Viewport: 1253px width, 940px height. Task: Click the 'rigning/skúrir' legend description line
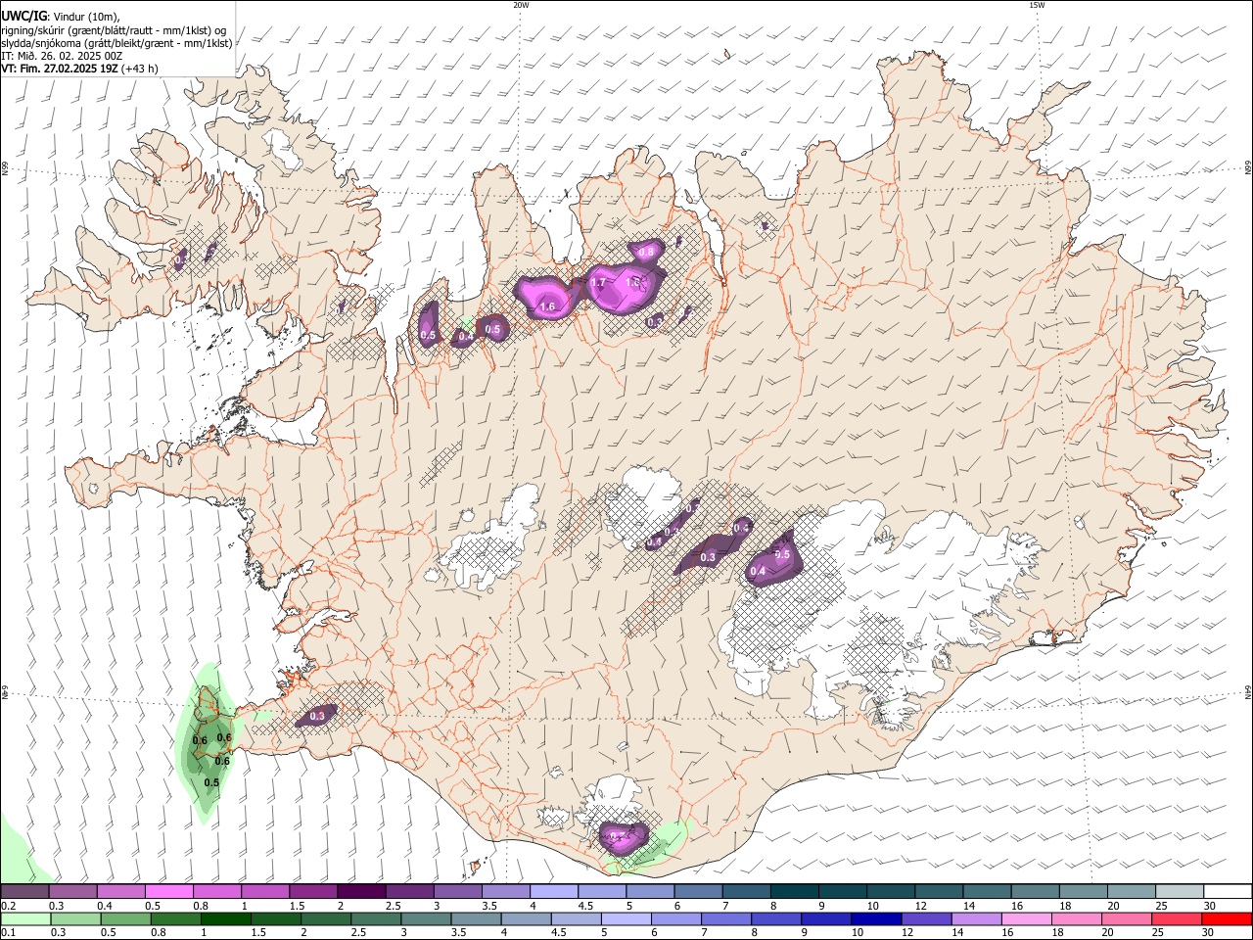point(114,29)
